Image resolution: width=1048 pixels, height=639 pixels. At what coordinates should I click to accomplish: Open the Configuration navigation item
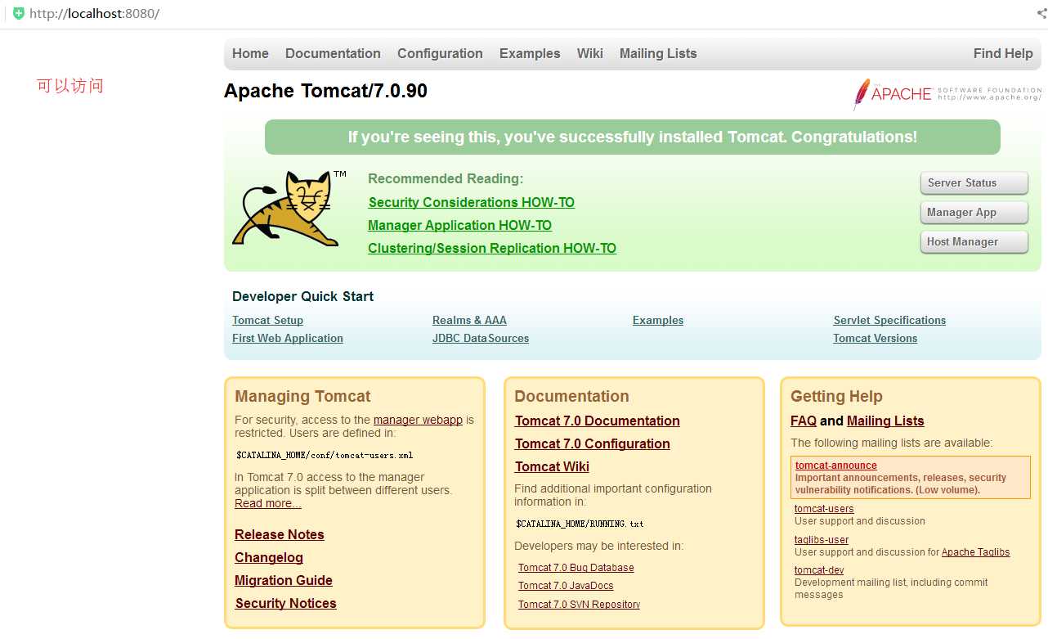pos(440,54)
